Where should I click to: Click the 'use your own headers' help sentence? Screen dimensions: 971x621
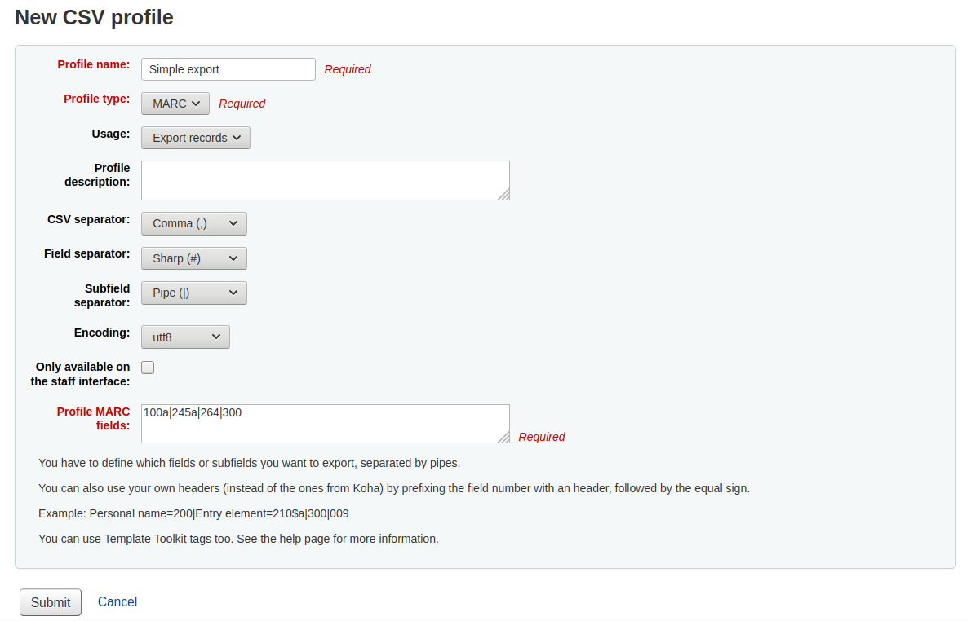coord(394,488)
